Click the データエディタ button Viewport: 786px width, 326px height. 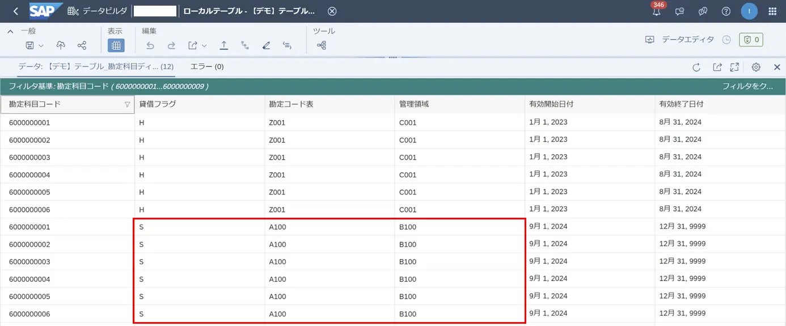click(688, 40)
